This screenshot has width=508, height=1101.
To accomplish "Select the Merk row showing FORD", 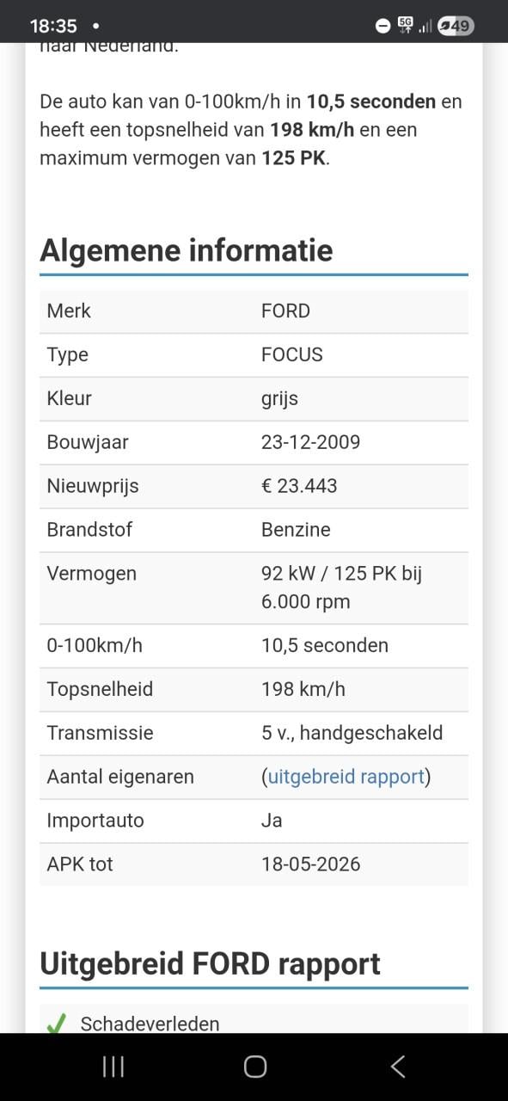I will pyautogui.click(x=254, y=311).
